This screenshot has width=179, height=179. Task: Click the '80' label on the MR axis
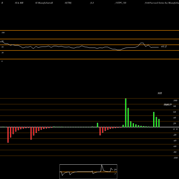(x=175, y=106)
